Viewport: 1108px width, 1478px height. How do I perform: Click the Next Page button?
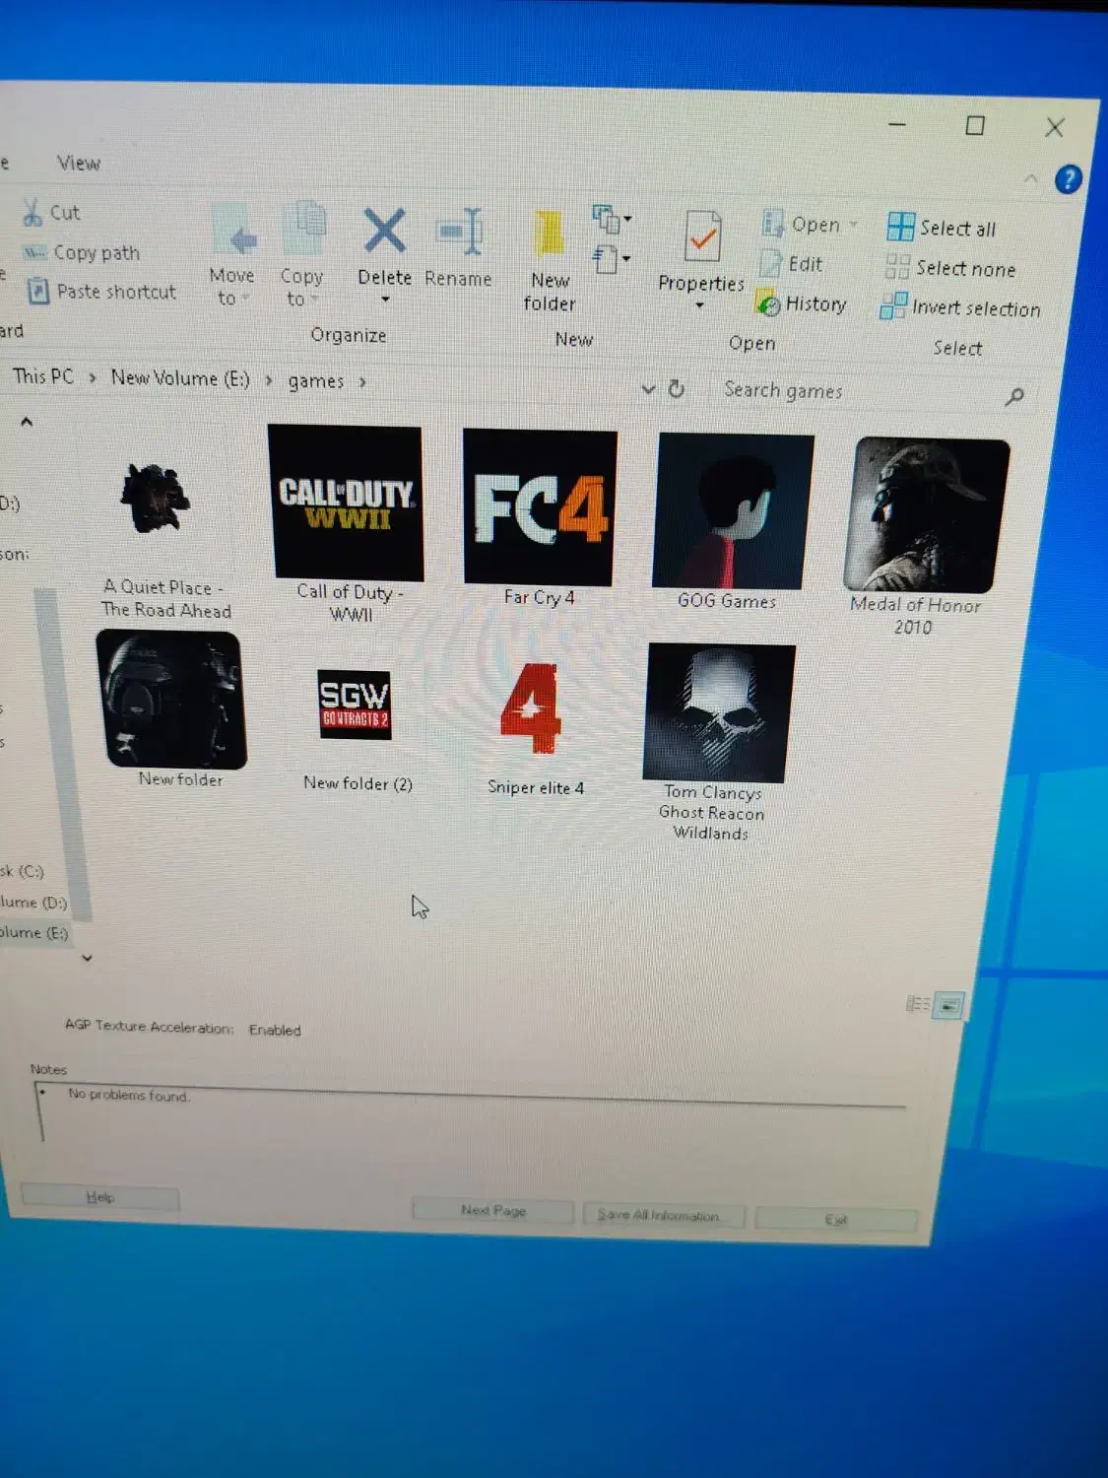(x=492, y=1210)
